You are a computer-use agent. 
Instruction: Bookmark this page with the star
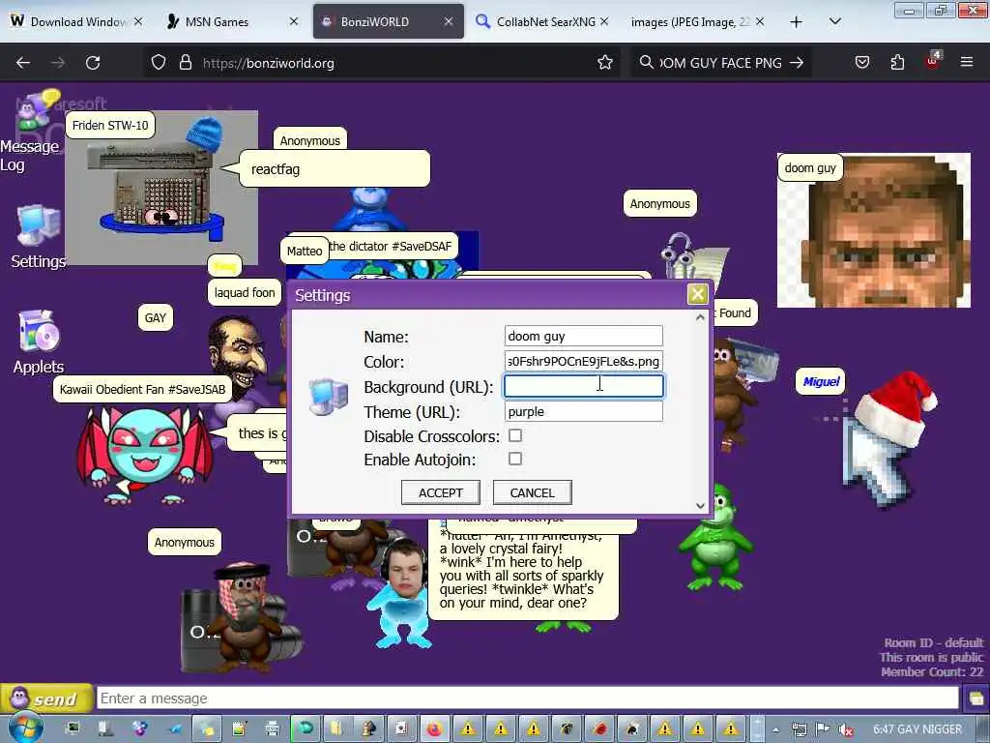(605, 63)
